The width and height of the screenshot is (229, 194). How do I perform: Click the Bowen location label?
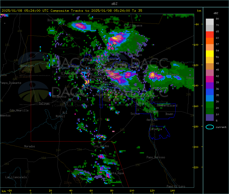(169, 114)
